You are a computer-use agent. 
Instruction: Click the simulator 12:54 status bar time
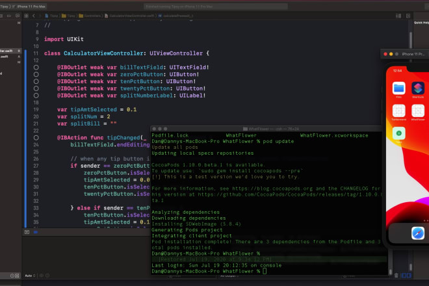pyautogui.click(x=397, y=71)
